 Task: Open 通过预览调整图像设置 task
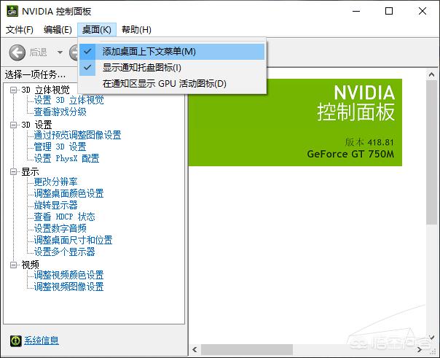77,135
